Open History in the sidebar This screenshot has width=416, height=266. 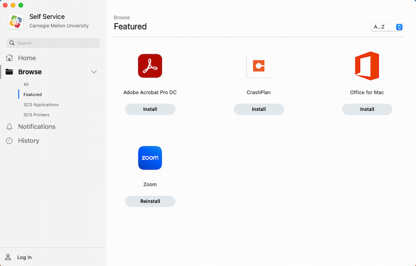click(x=29, y=141)
